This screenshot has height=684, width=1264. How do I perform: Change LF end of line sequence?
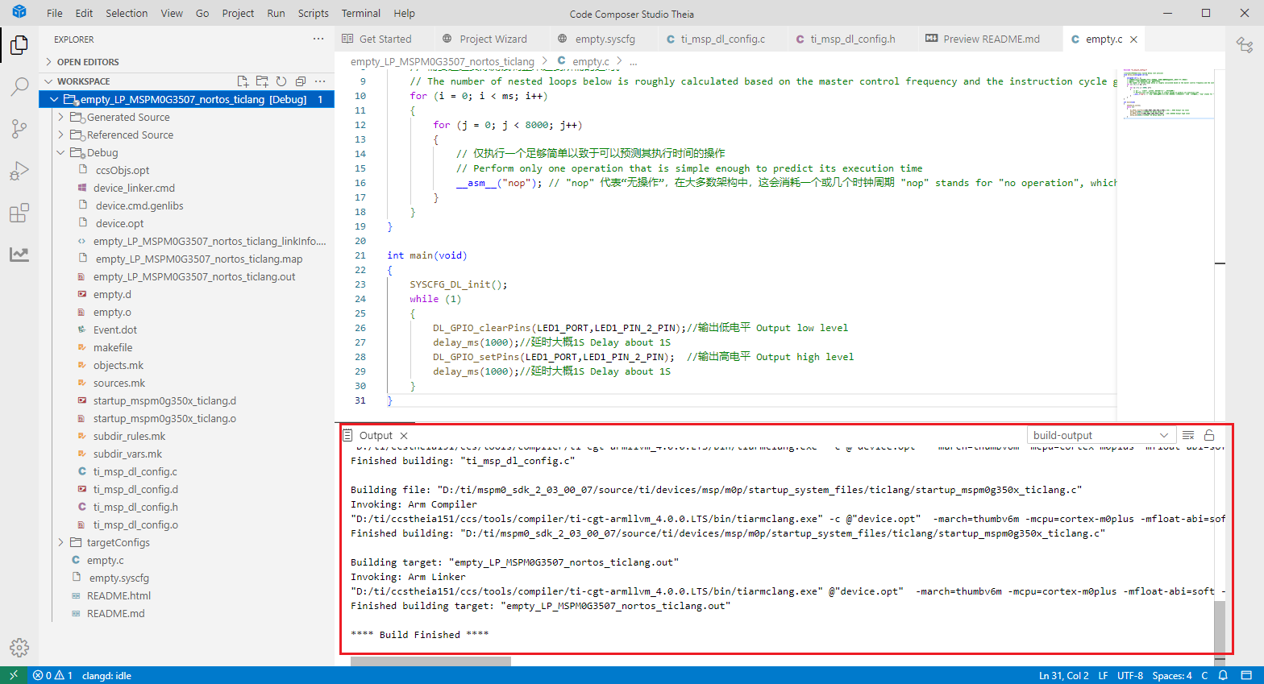(x=1103, y=675)
